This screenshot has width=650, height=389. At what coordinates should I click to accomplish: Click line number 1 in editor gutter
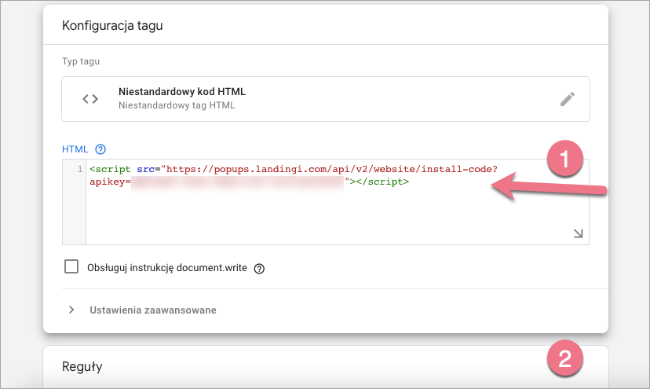(x=78, y=169)
